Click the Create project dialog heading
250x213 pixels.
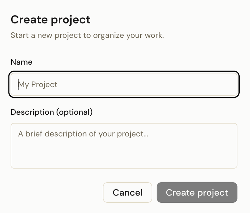tap(51, 20)
